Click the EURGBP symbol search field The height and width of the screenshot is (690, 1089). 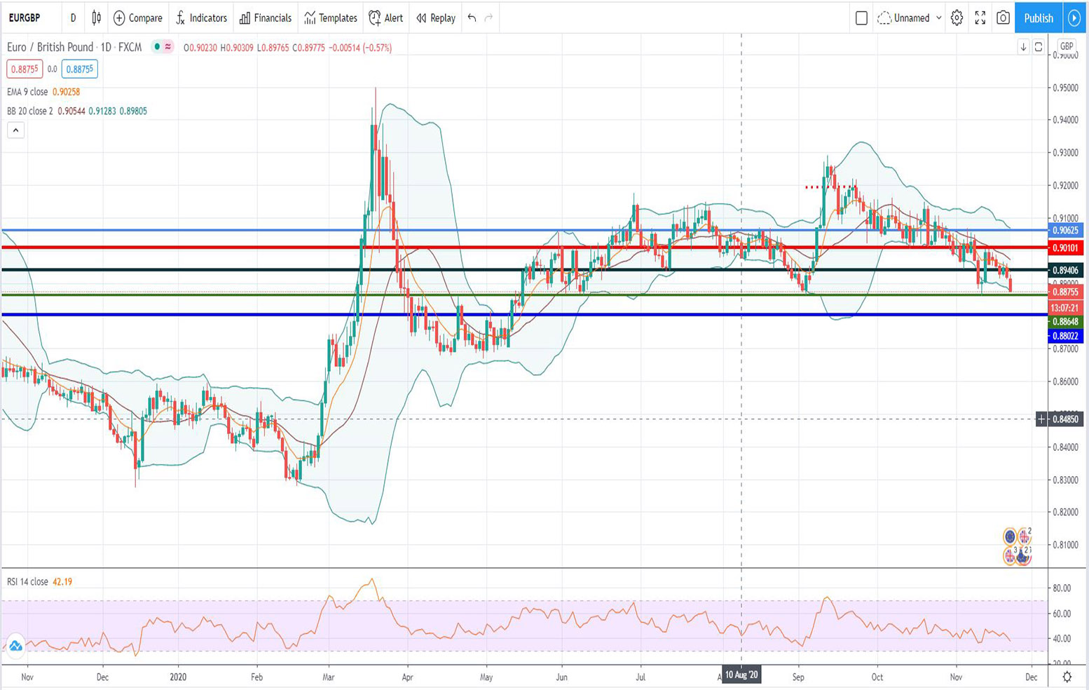coord(25,18)
